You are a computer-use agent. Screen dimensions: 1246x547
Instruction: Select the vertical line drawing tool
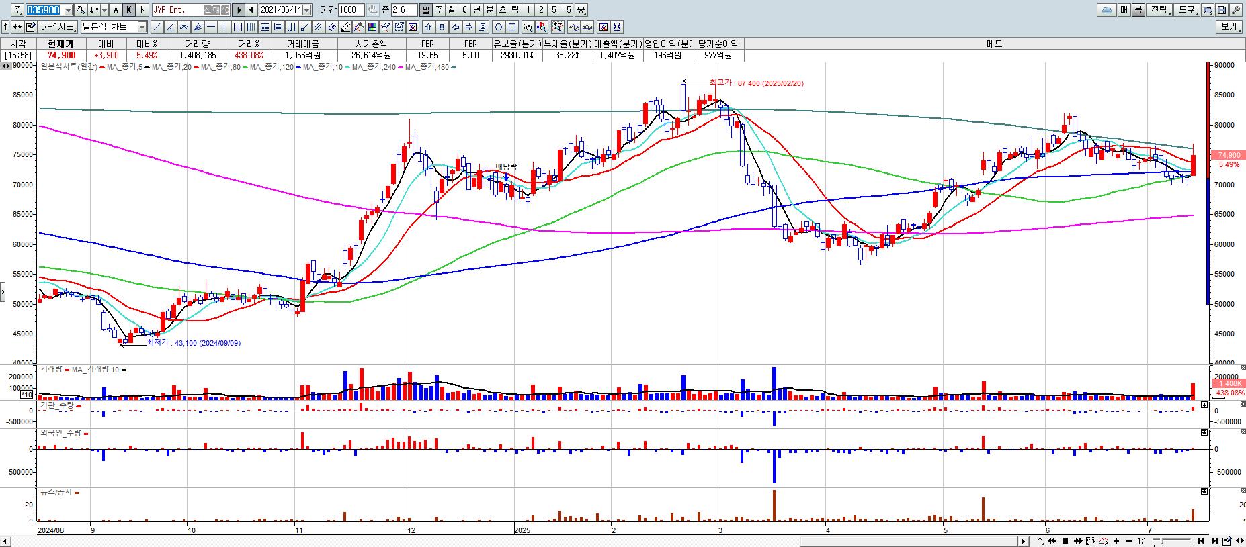[224, 27]
